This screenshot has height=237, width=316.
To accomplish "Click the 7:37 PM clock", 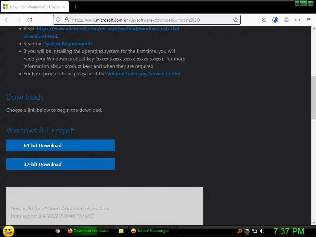I will click(x=289, y=231).
